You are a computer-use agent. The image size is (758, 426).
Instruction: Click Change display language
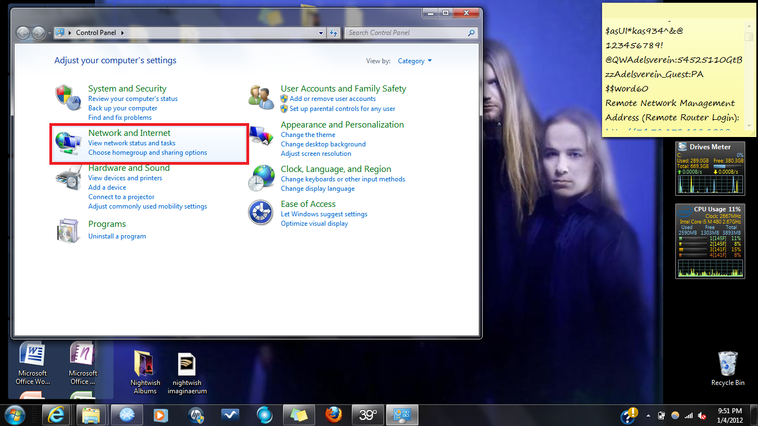(317, 189)
